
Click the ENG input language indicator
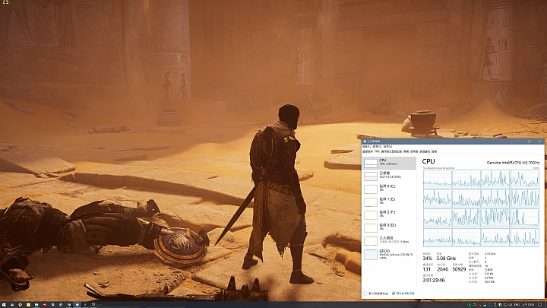click(x=517, y=305)
